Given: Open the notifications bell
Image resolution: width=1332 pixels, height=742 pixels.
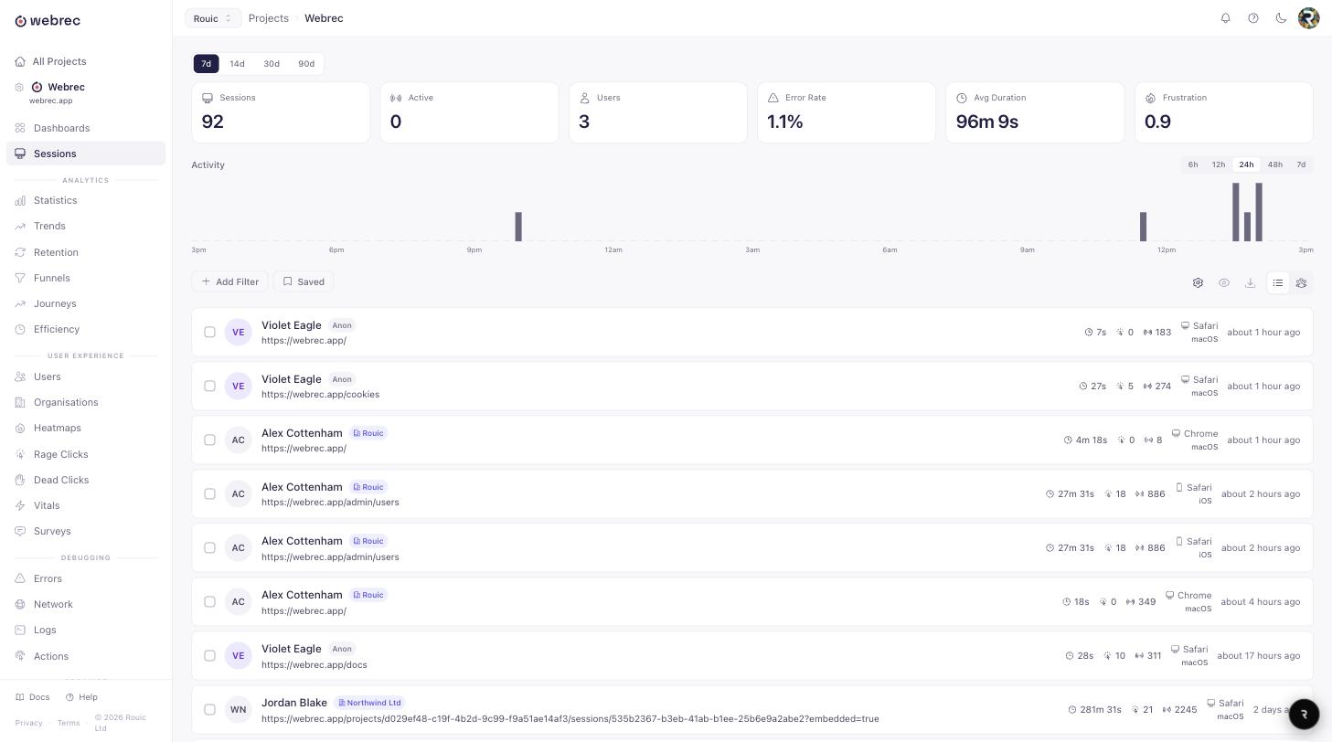Looking at the screenshot, I should coord(1226,18).
